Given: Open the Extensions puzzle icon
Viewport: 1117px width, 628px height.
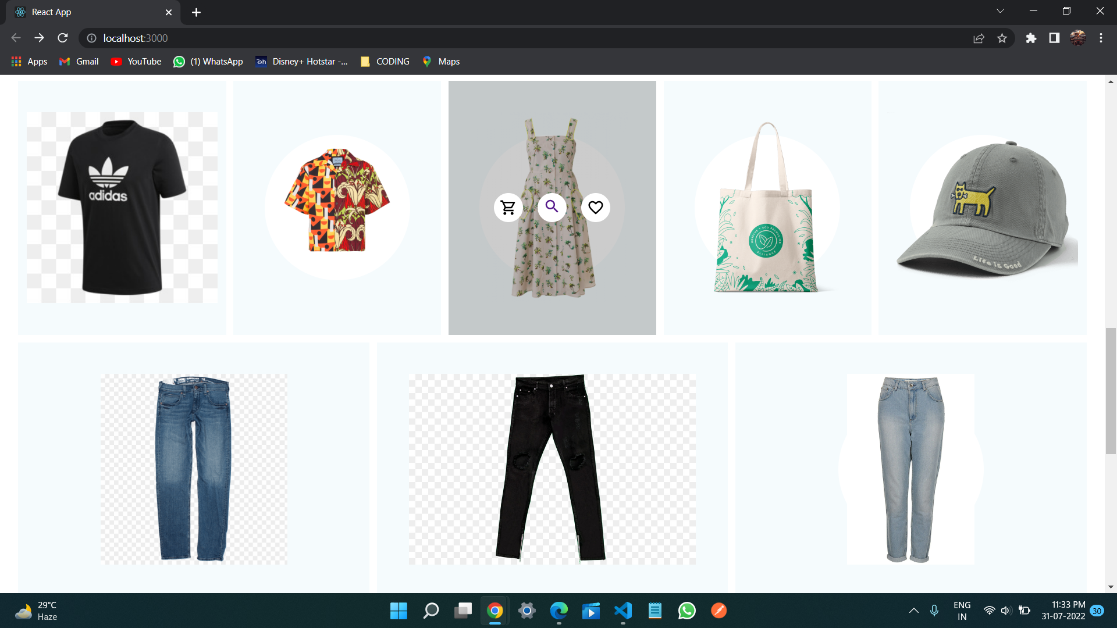Looking at the screenshot, I should (1031, 38).
